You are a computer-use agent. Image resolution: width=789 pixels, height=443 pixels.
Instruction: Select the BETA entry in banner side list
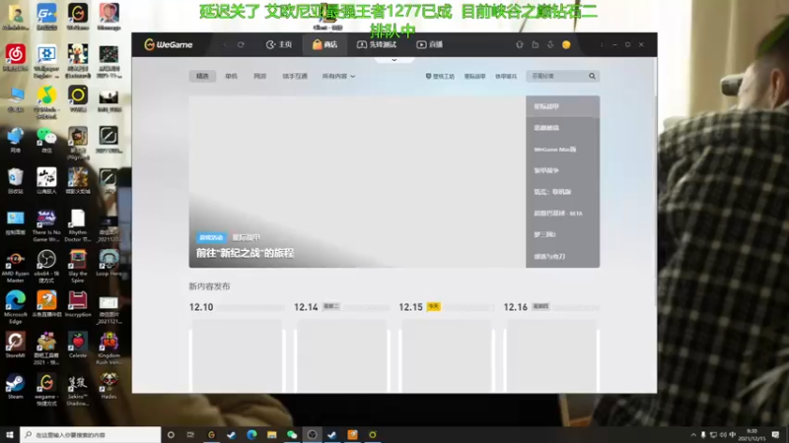(x=558, y=213)
